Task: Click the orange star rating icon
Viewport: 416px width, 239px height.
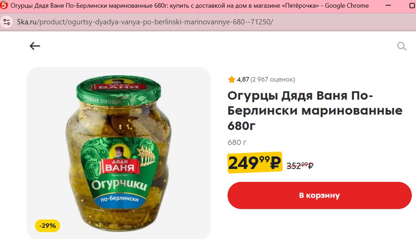Action: (x=231, y=79)
